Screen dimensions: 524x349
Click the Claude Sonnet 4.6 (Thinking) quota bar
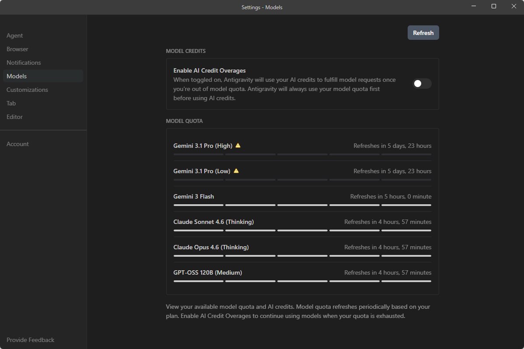click(x=302, y=230)
